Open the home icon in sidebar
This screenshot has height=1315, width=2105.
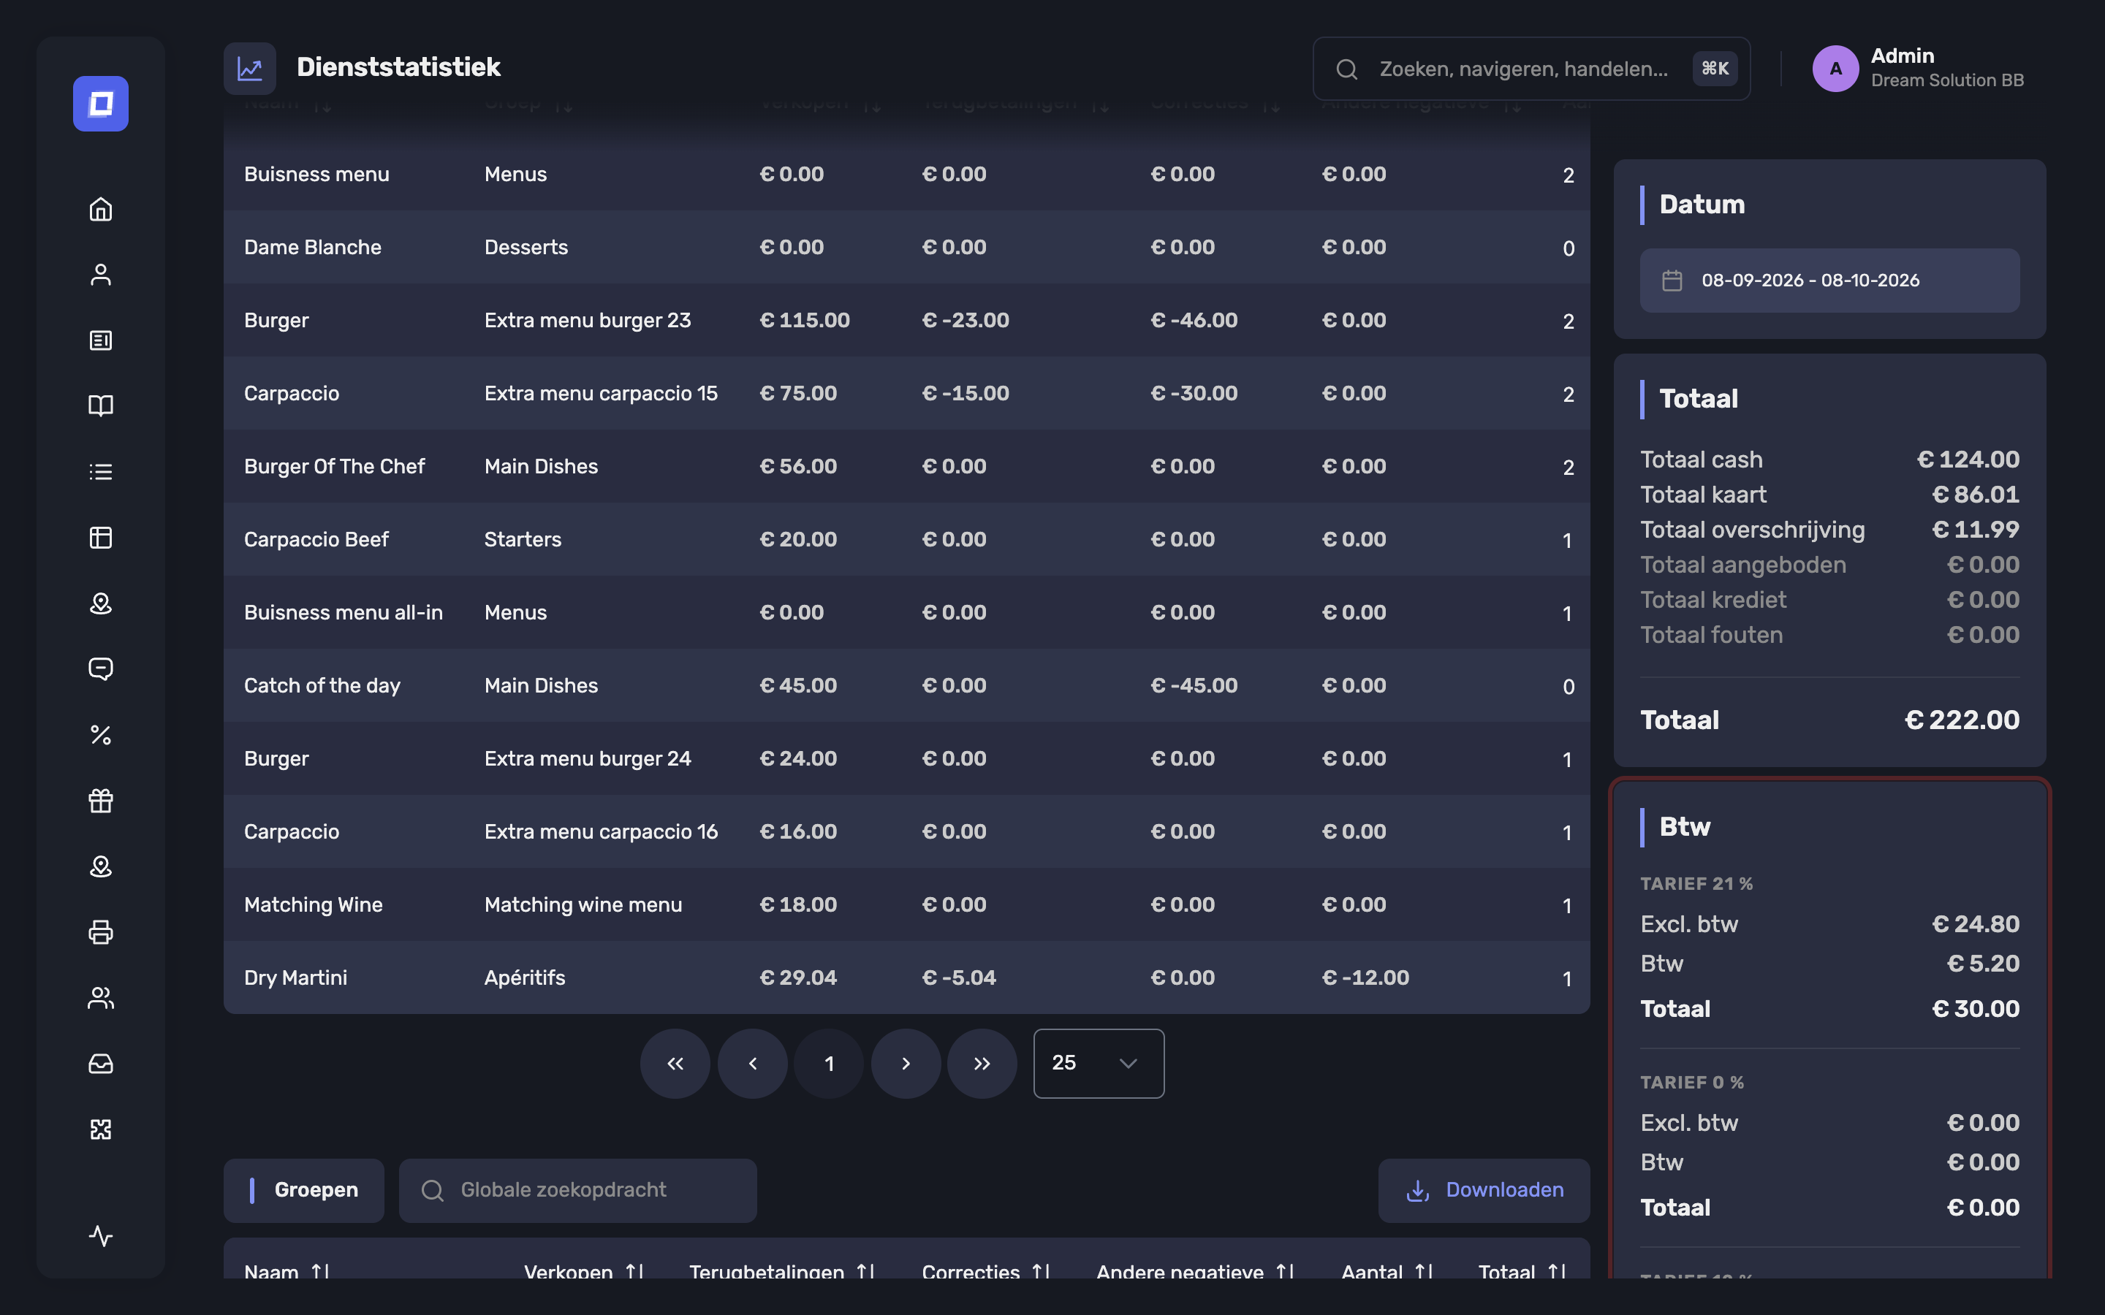coord(101,209)
